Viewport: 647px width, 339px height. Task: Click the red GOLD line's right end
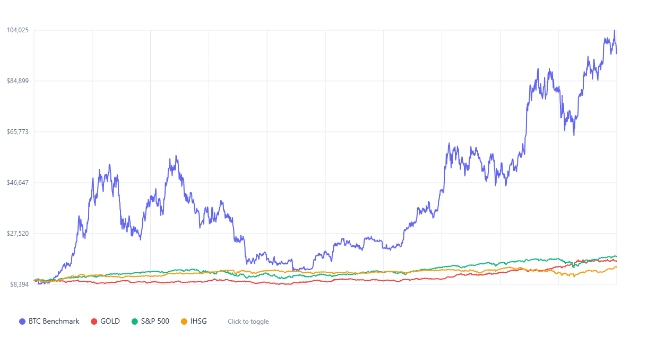click(617, 261)
